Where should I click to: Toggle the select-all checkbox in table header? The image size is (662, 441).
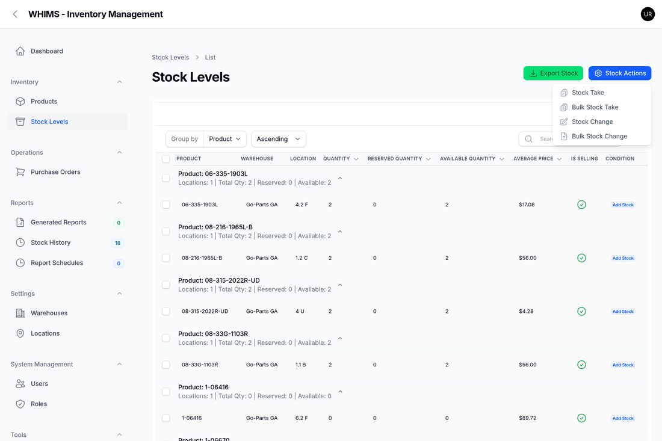pyautogui.click(x=166, y=159)
